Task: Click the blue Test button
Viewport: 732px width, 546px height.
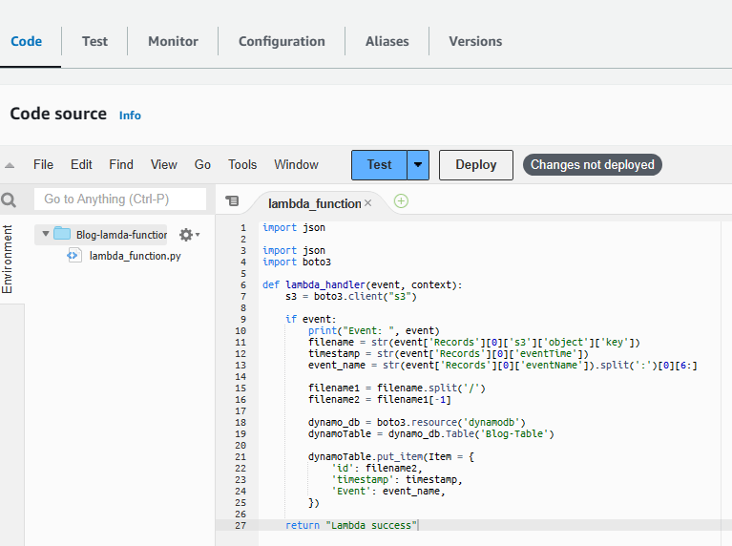Action: [x=379, y=164]
